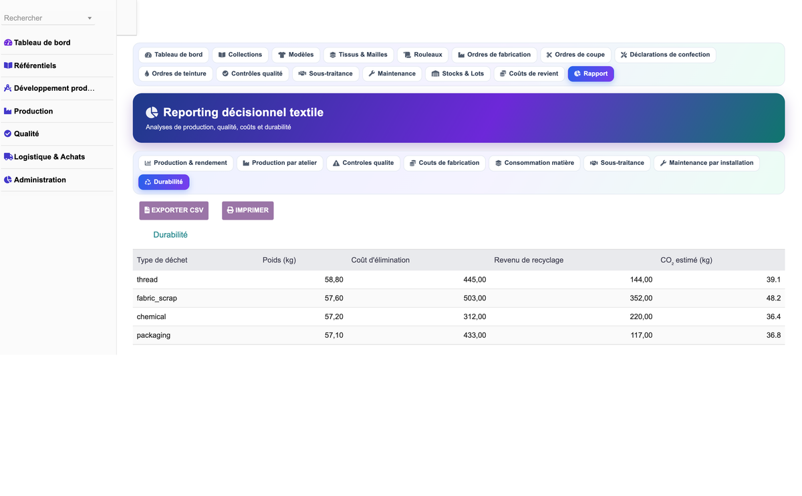
Task: Click the warning triangle icon on Controles qualite
Action: click(x=336, y=163)
